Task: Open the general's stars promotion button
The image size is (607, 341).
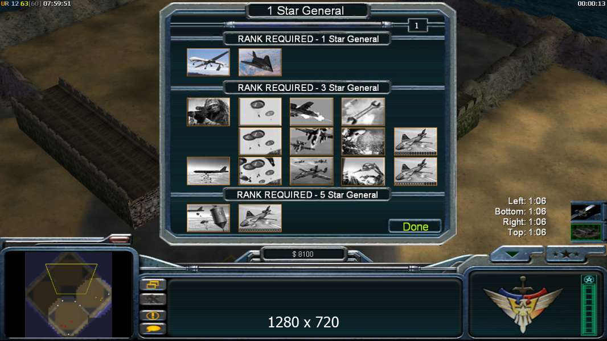Action: (x=565, y=254)
